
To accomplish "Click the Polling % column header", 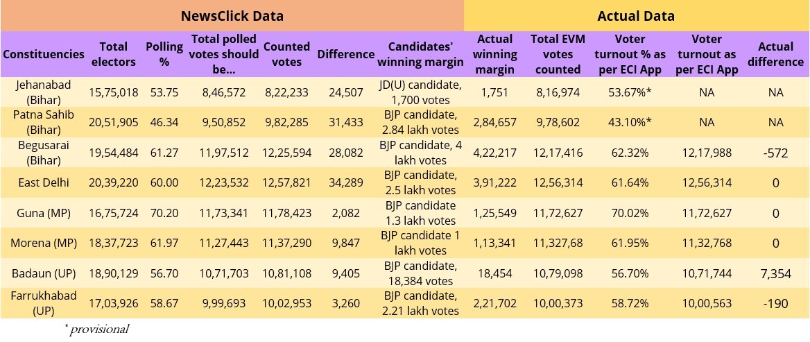I will 164,54.
